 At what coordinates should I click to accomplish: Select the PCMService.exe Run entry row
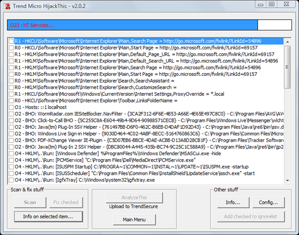point(105,160)
